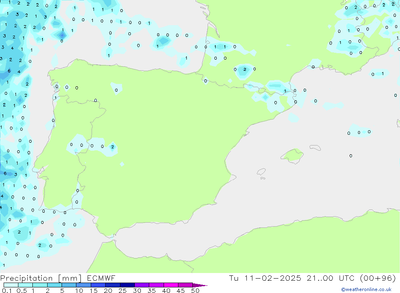Click the 'ECMWF' model label
The height and width of the screenshot is (293, 400).
coord(101,278)
